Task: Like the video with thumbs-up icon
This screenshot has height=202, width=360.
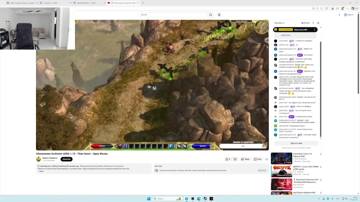Action: tap(228, 159)
